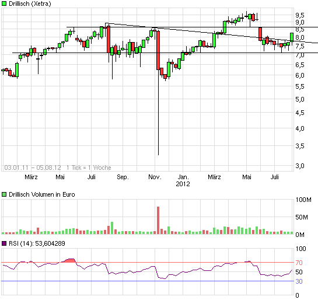Click the 'Jan.' month axis label
Viewport: 318px width, 300px height.
pyautogui.click(x=183, y=177)
